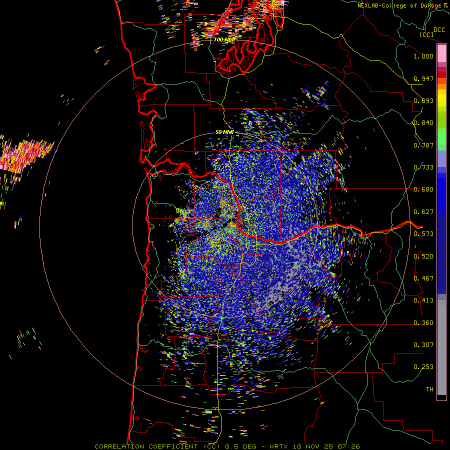Pick the black TH swatch at colorbar bottom
Viewport: 450px width, 450px height.
tap(441, 397)
